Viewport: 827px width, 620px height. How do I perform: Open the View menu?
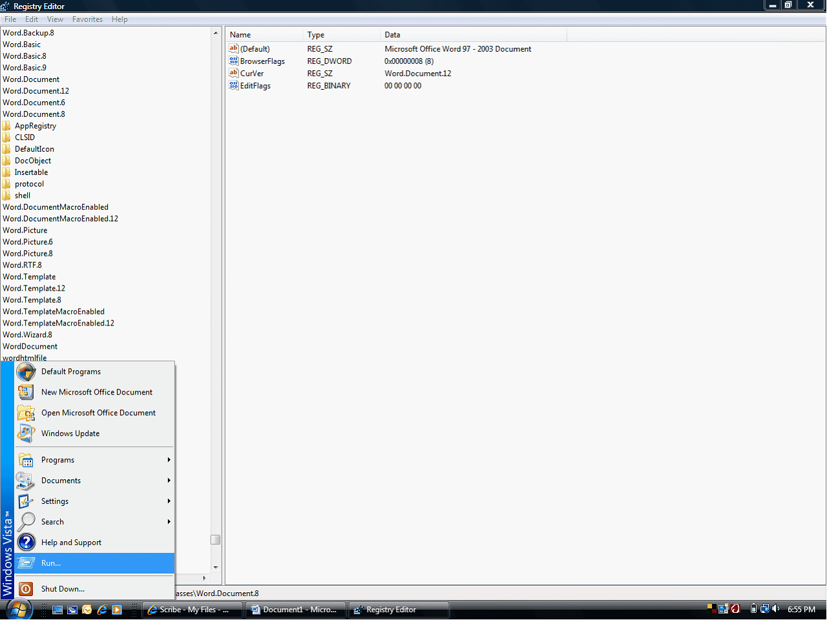[x=55, y=19]
